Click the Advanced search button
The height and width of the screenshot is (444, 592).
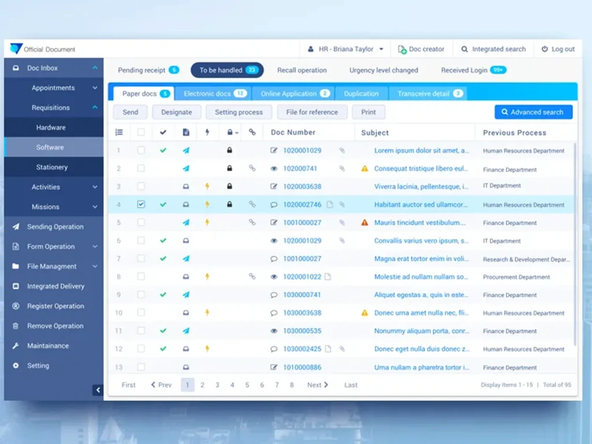pyautogui.click(x=534, y=112)
